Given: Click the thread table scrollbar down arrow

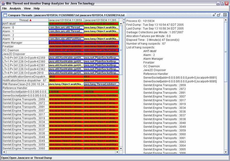Looking at the screenshot, I should pyautogui.click(x=121, y=148).
